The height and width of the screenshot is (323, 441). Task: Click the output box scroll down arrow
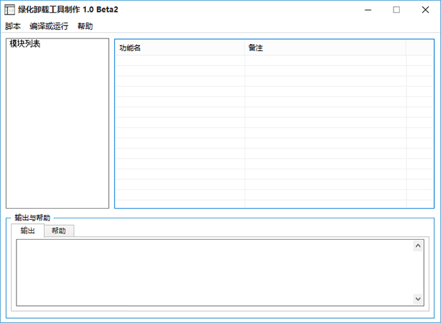coord(418,299)
